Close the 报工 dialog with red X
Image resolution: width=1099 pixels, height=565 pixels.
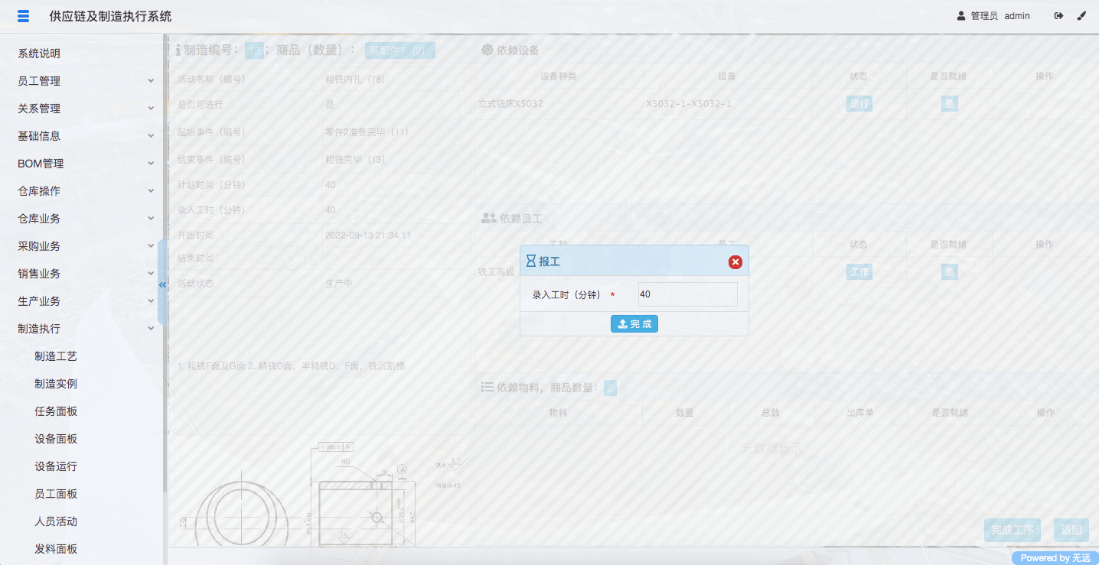tap(735, 262)
